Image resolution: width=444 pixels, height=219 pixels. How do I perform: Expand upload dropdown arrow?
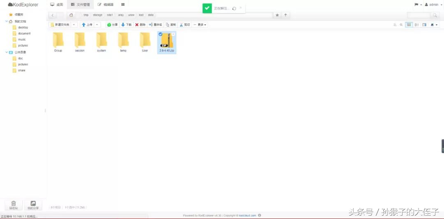(97, 25)
